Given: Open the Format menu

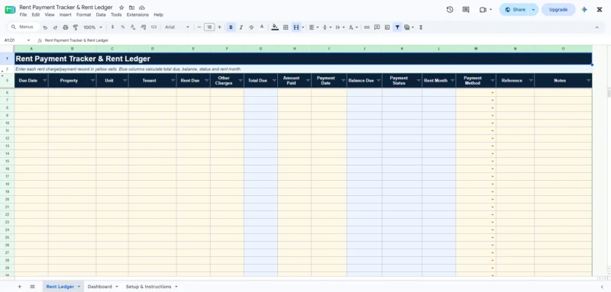Looking at the screenshot, I should [x=83, y=14].
